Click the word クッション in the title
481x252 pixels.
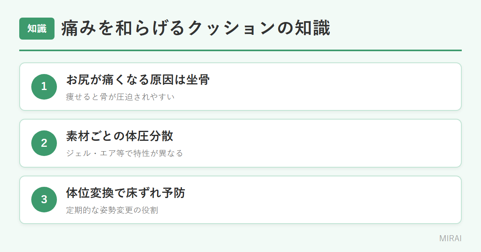[232, 29]
